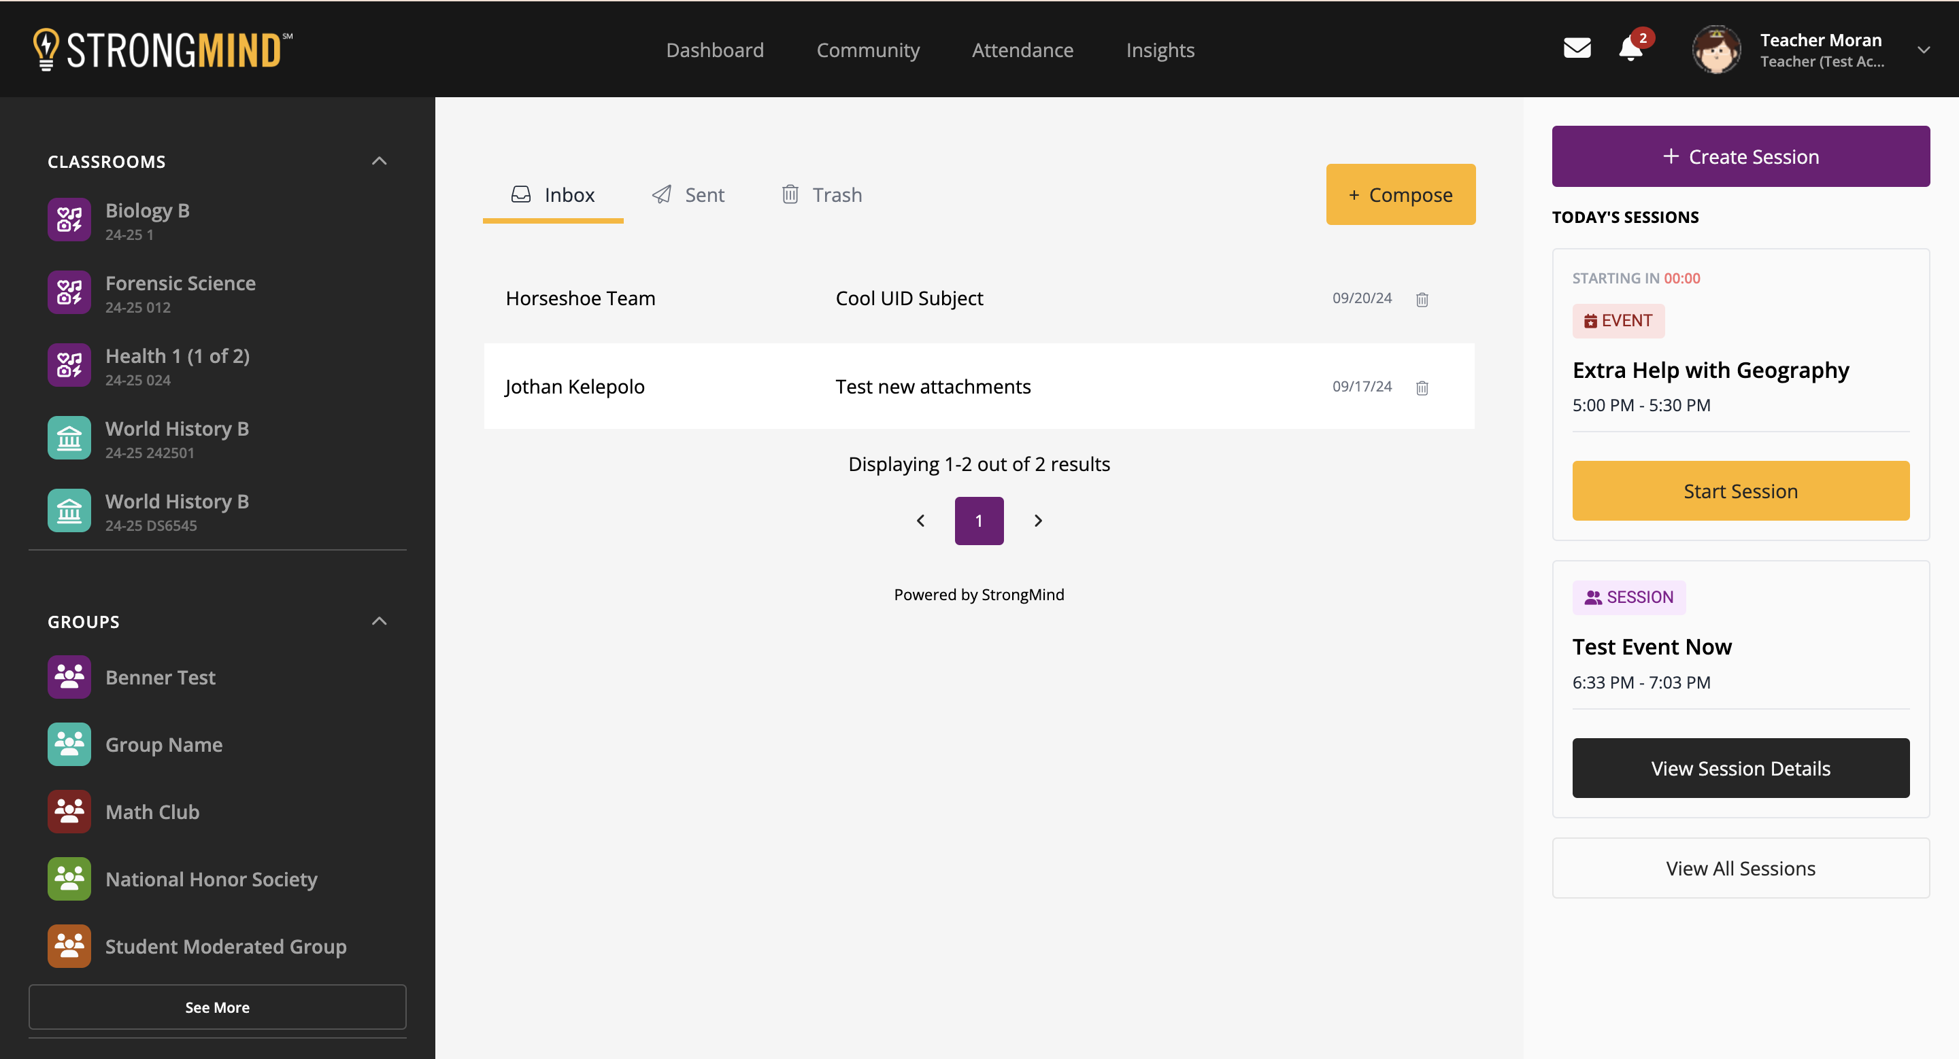The image size is (1959, 1059).
Task: Delete the Horseshoe Team message with trash icon
Action: pyautogui.click(x=1422, y=299)
